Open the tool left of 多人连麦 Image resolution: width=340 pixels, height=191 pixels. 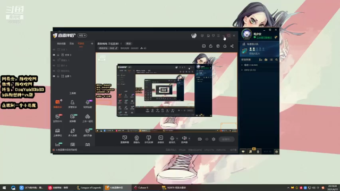pyautogui.click(x=57, y=132)
